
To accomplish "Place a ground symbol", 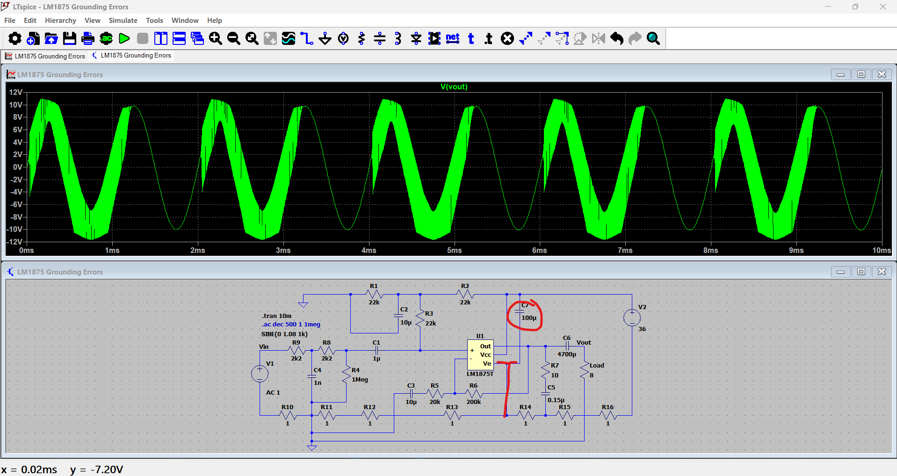I will 325,38.
